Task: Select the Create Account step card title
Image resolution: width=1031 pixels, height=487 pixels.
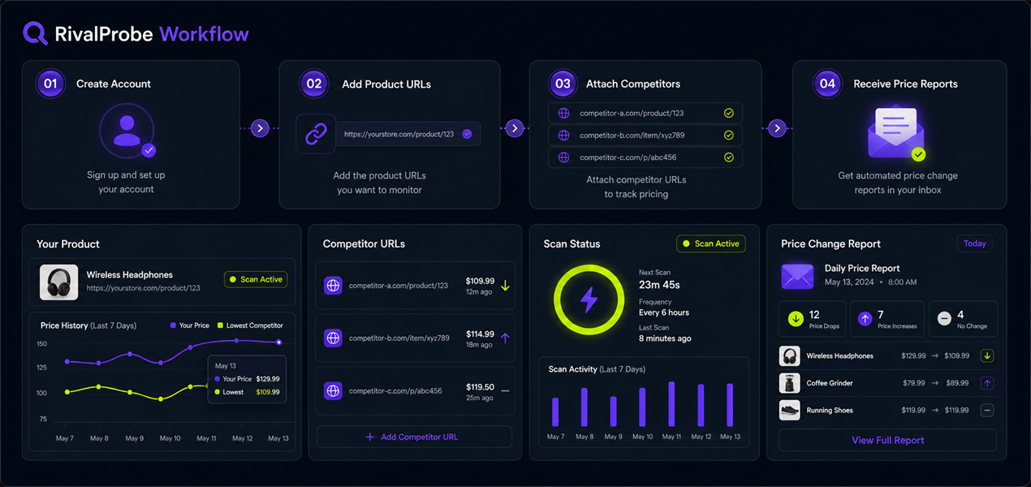Action: coord(114,84)
